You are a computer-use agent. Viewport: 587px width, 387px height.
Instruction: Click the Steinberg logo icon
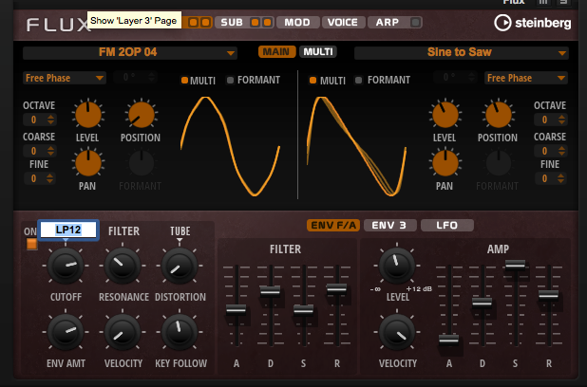click(502, 23)
